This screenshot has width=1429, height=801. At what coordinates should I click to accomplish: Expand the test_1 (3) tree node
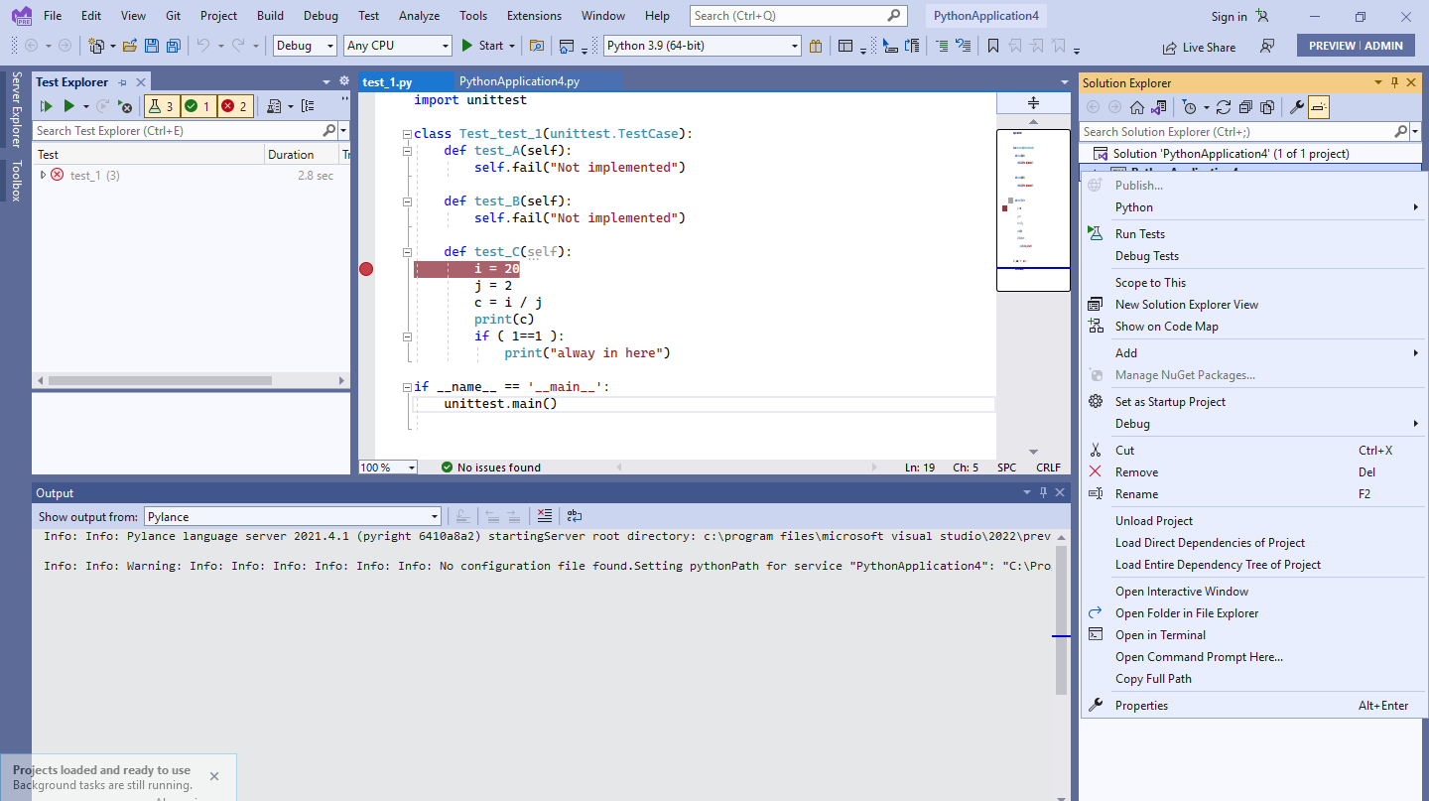point(43,175)
